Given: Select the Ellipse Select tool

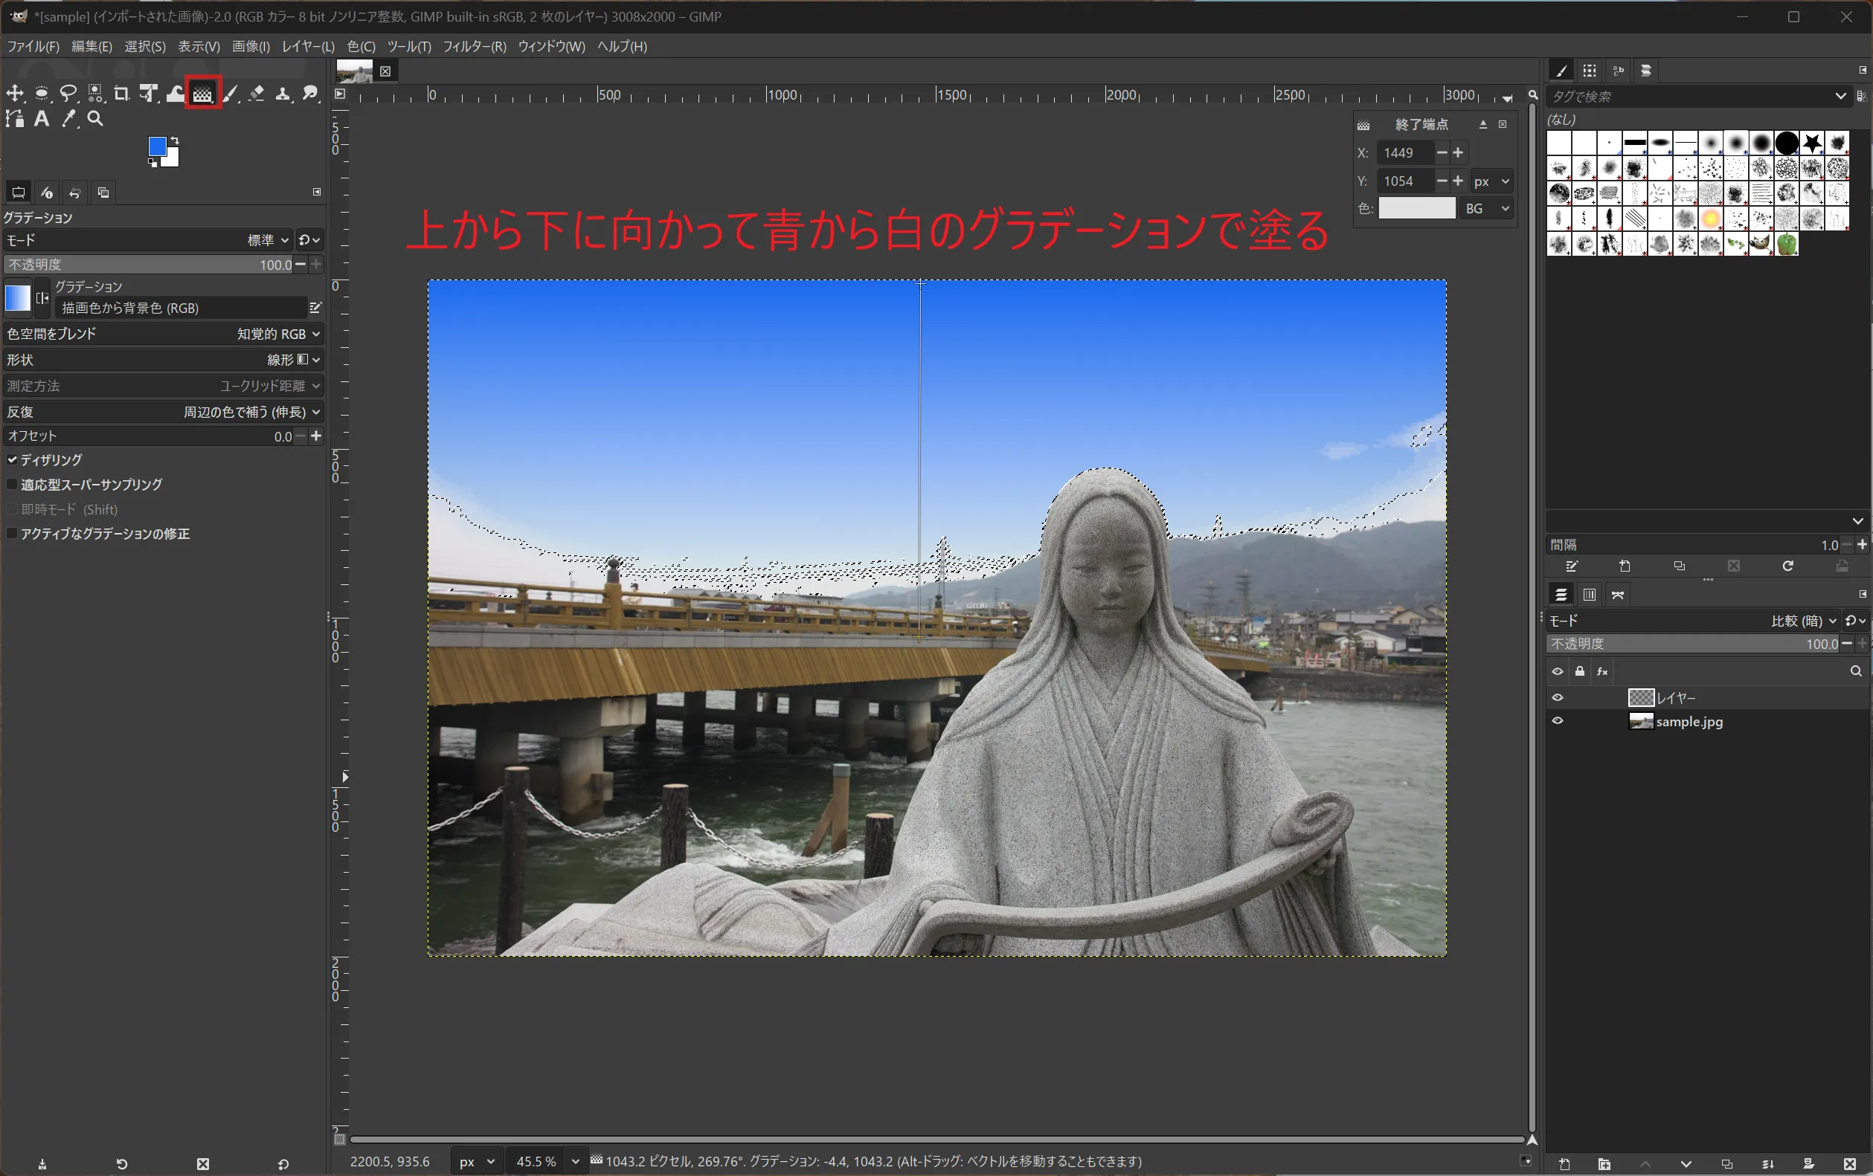Looking at the screenshot, I should click(x=42, y=93).
